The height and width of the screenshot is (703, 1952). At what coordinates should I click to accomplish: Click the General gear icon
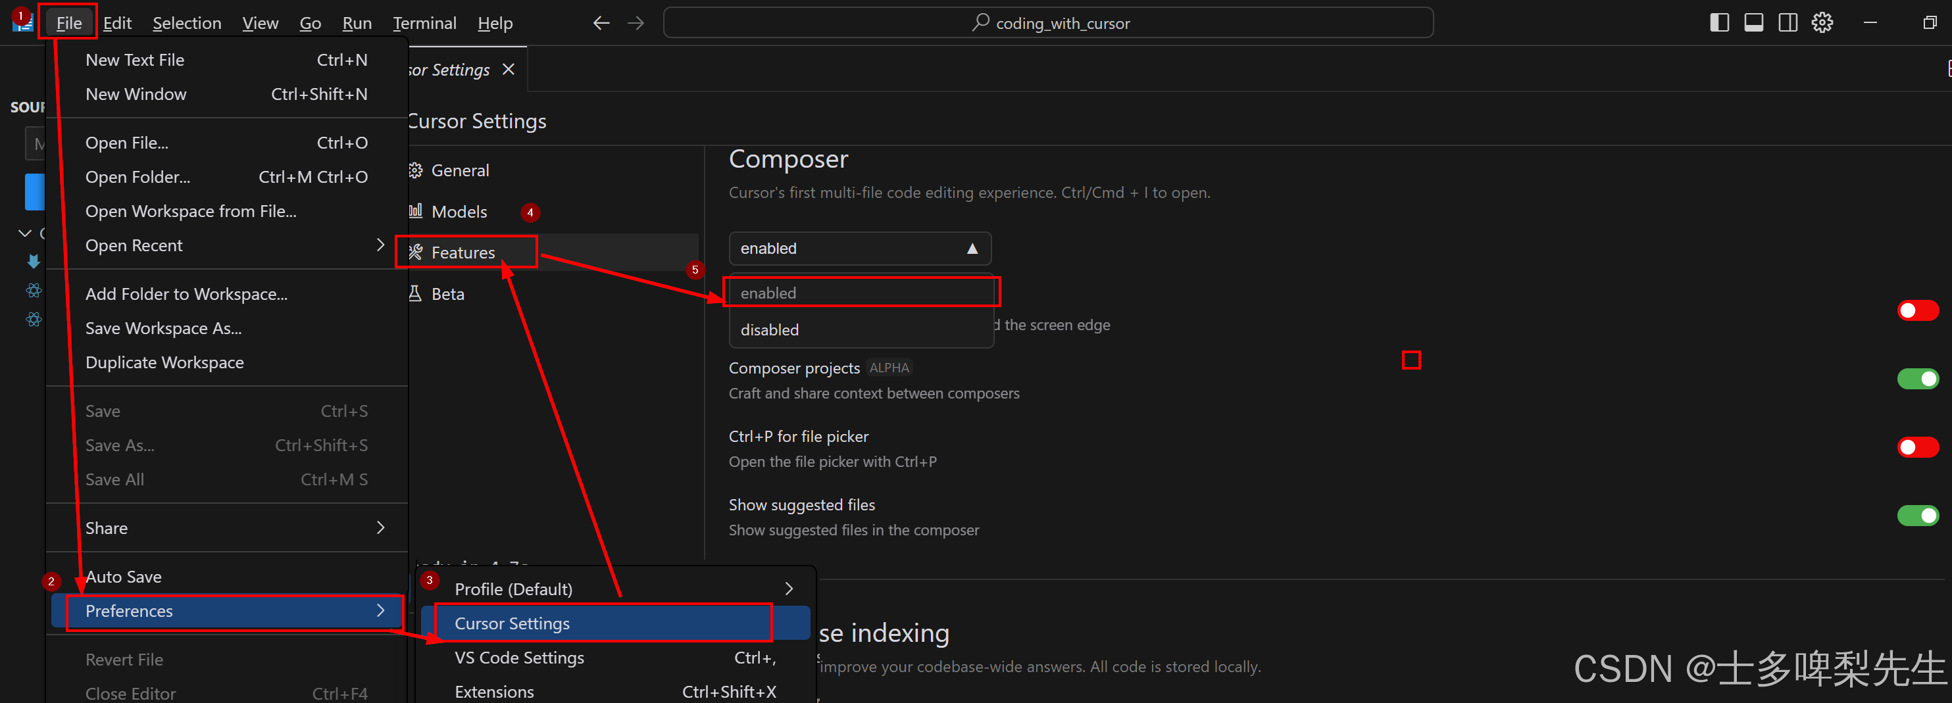[415, 170]
